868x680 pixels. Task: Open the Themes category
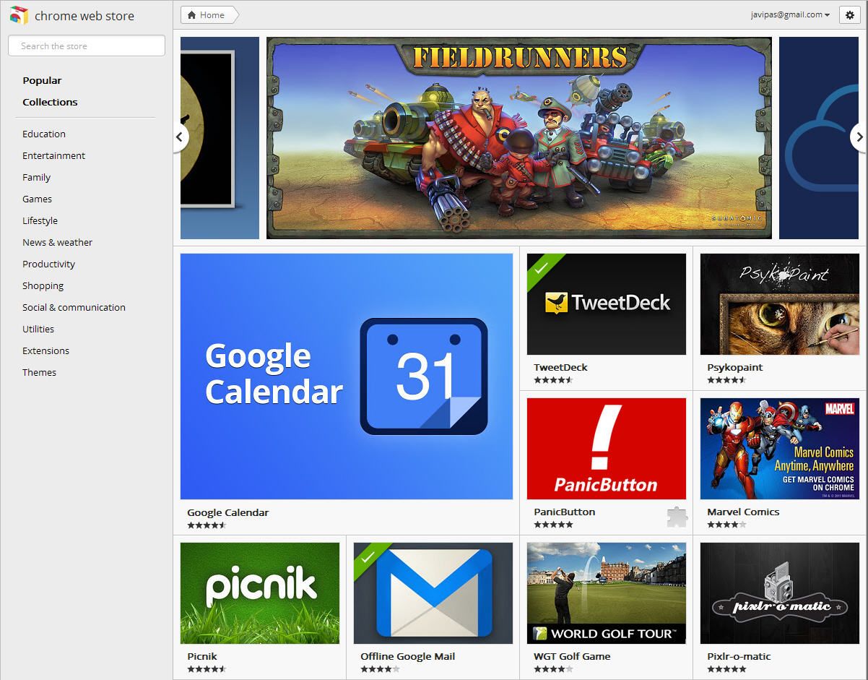pos(39,372)
